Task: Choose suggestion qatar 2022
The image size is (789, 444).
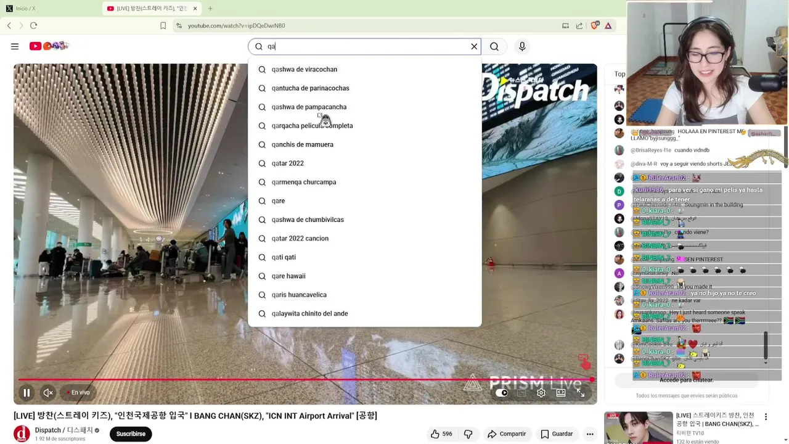Action: (364, 163)
